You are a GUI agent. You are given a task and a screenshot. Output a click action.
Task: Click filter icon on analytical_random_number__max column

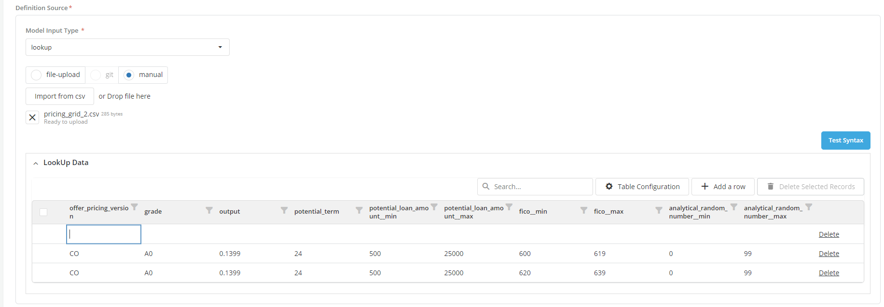(x=809, y=207)
